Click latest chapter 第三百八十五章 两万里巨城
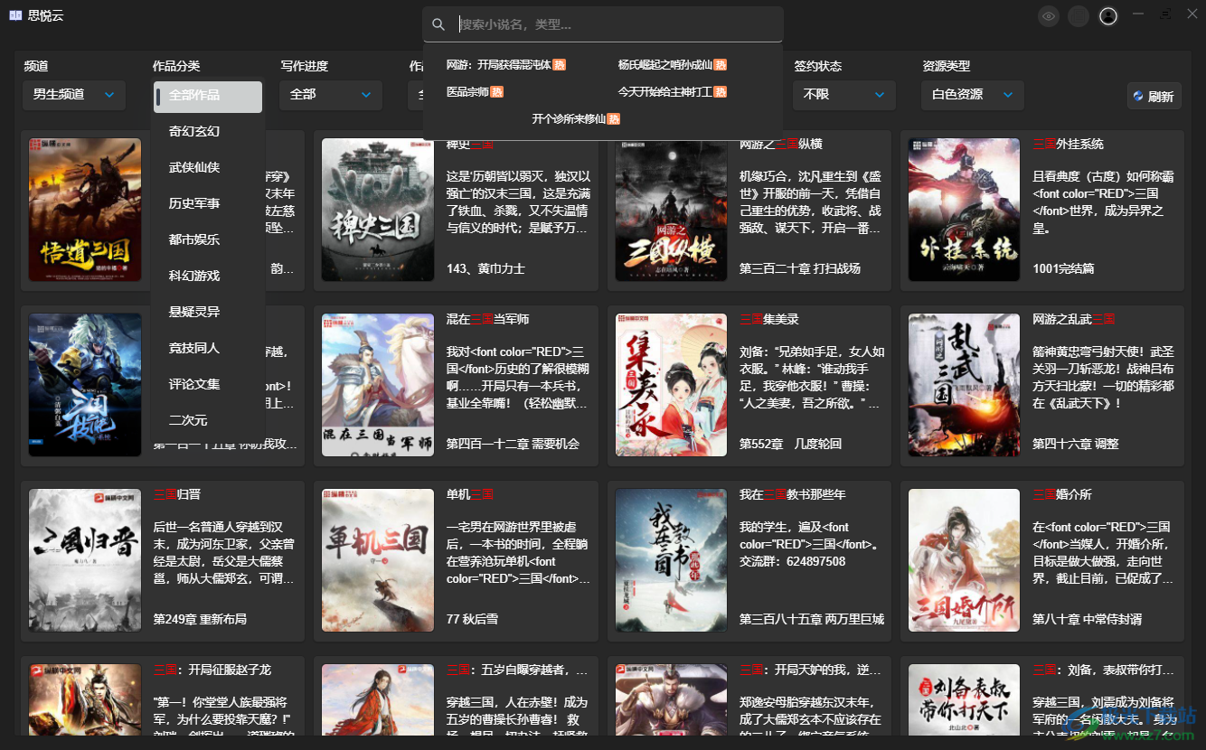The width and height of the screenshot is (1206, 750). coord(812,619)
